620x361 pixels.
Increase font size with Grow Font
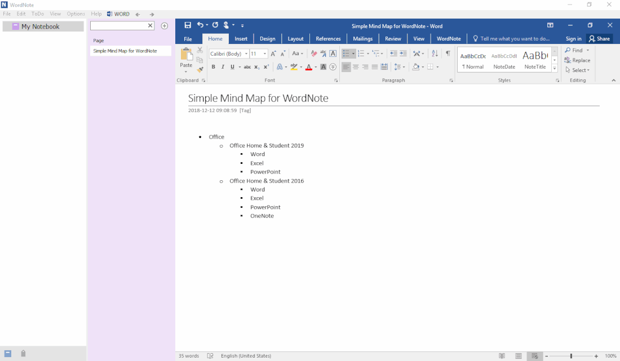pos(273,54)
